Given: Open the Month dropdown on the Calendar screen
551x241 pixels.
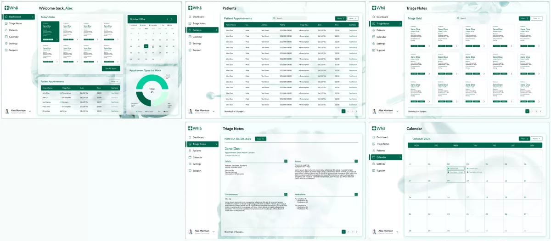Looking at the screenshot, I should (x=536, y=138).
